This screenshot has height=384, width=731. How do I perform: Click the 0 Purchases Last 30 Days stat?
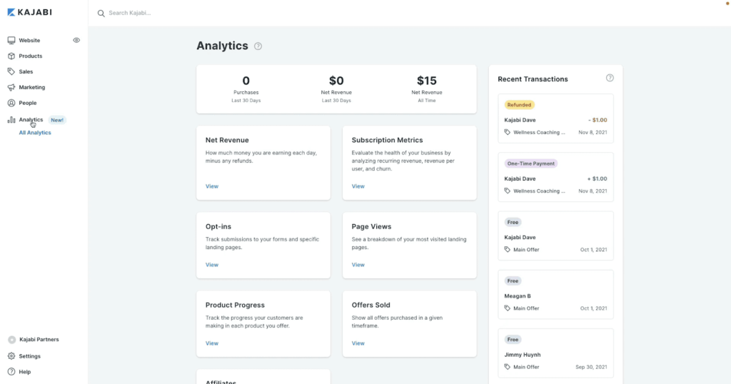pos(246,89)
